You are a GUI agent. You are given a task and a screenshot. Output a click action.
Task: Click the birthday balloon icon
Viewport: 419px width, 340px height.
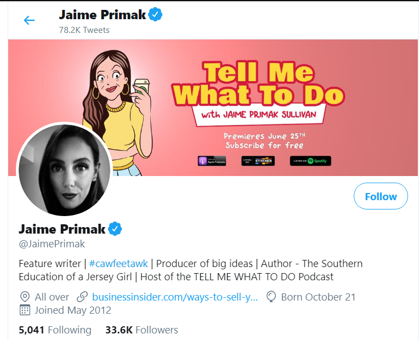coord(271,297)
